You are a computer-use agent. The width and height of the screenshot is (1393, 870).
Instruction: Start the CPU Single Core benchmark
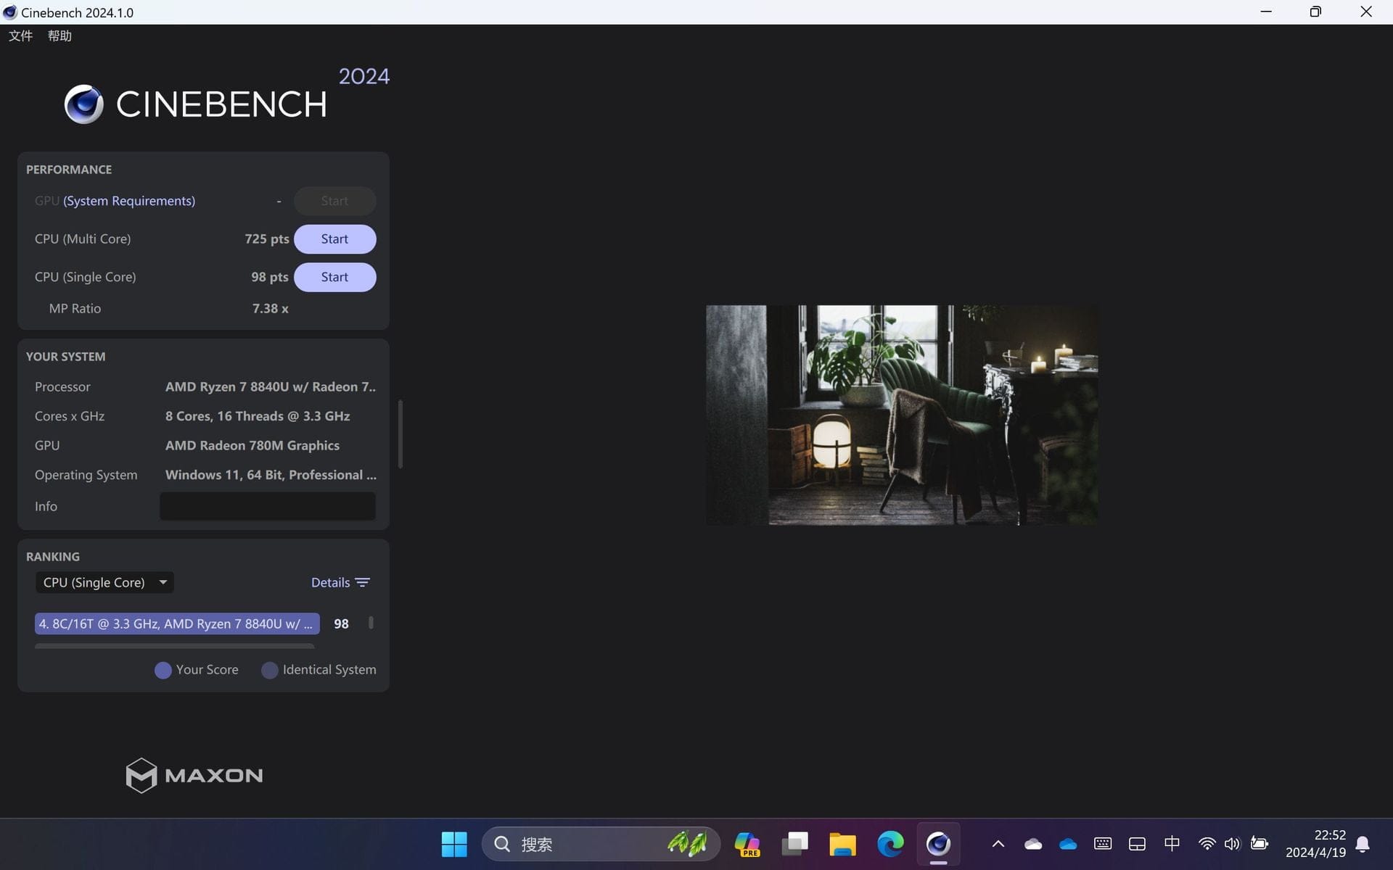tap(334, 277)
